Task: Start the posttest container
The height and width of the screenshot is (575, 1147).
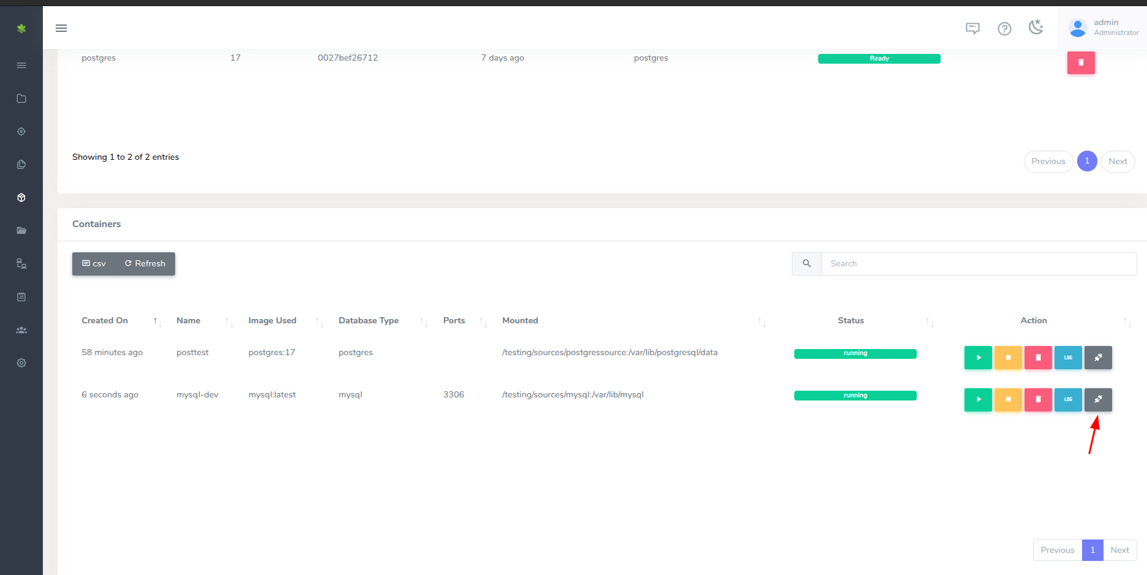Action: pos(978,358)
